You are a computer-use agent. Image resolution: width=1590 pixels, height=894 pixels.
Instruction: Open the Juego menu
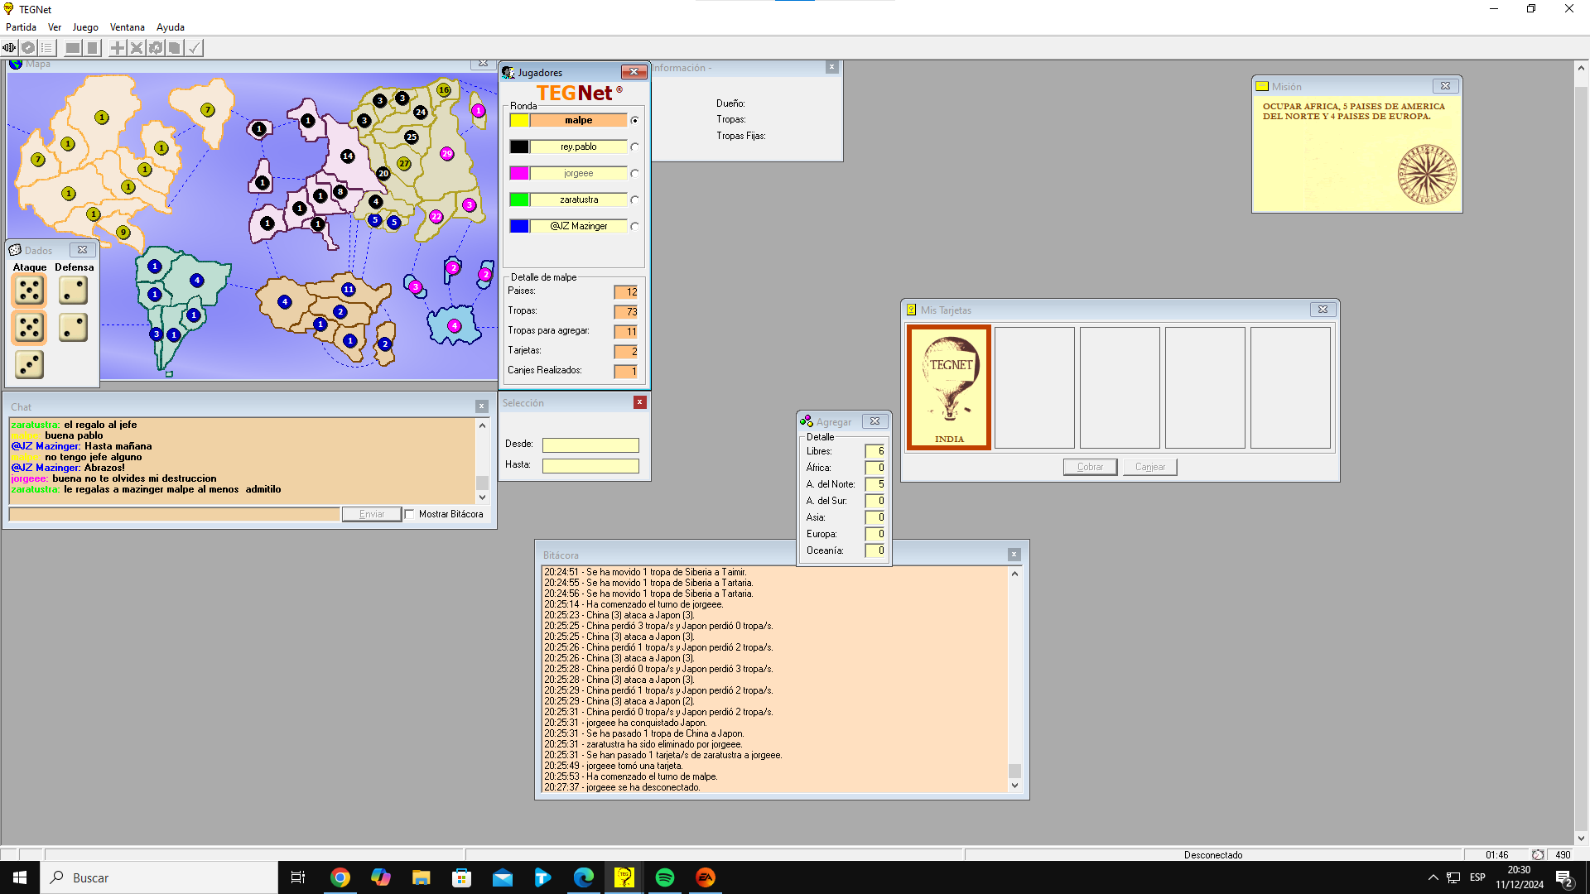(x=85, y=27)
